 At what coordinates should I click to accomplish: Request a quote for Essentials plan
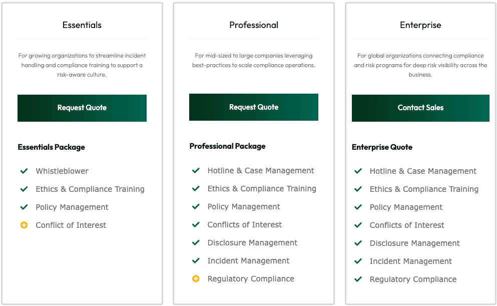tap(82, 108)
